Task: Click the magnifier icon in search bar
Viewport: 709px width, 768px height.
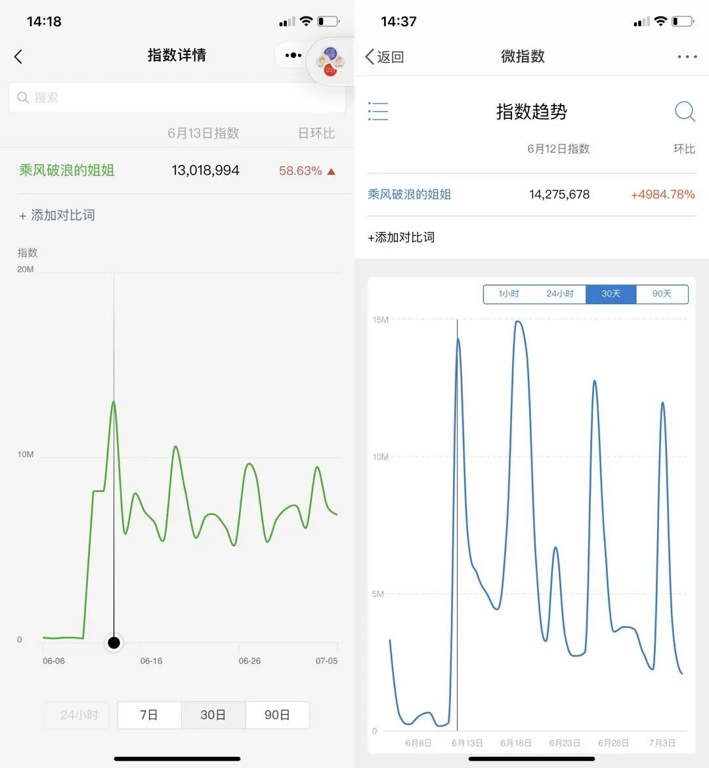Action: (23, 98)
